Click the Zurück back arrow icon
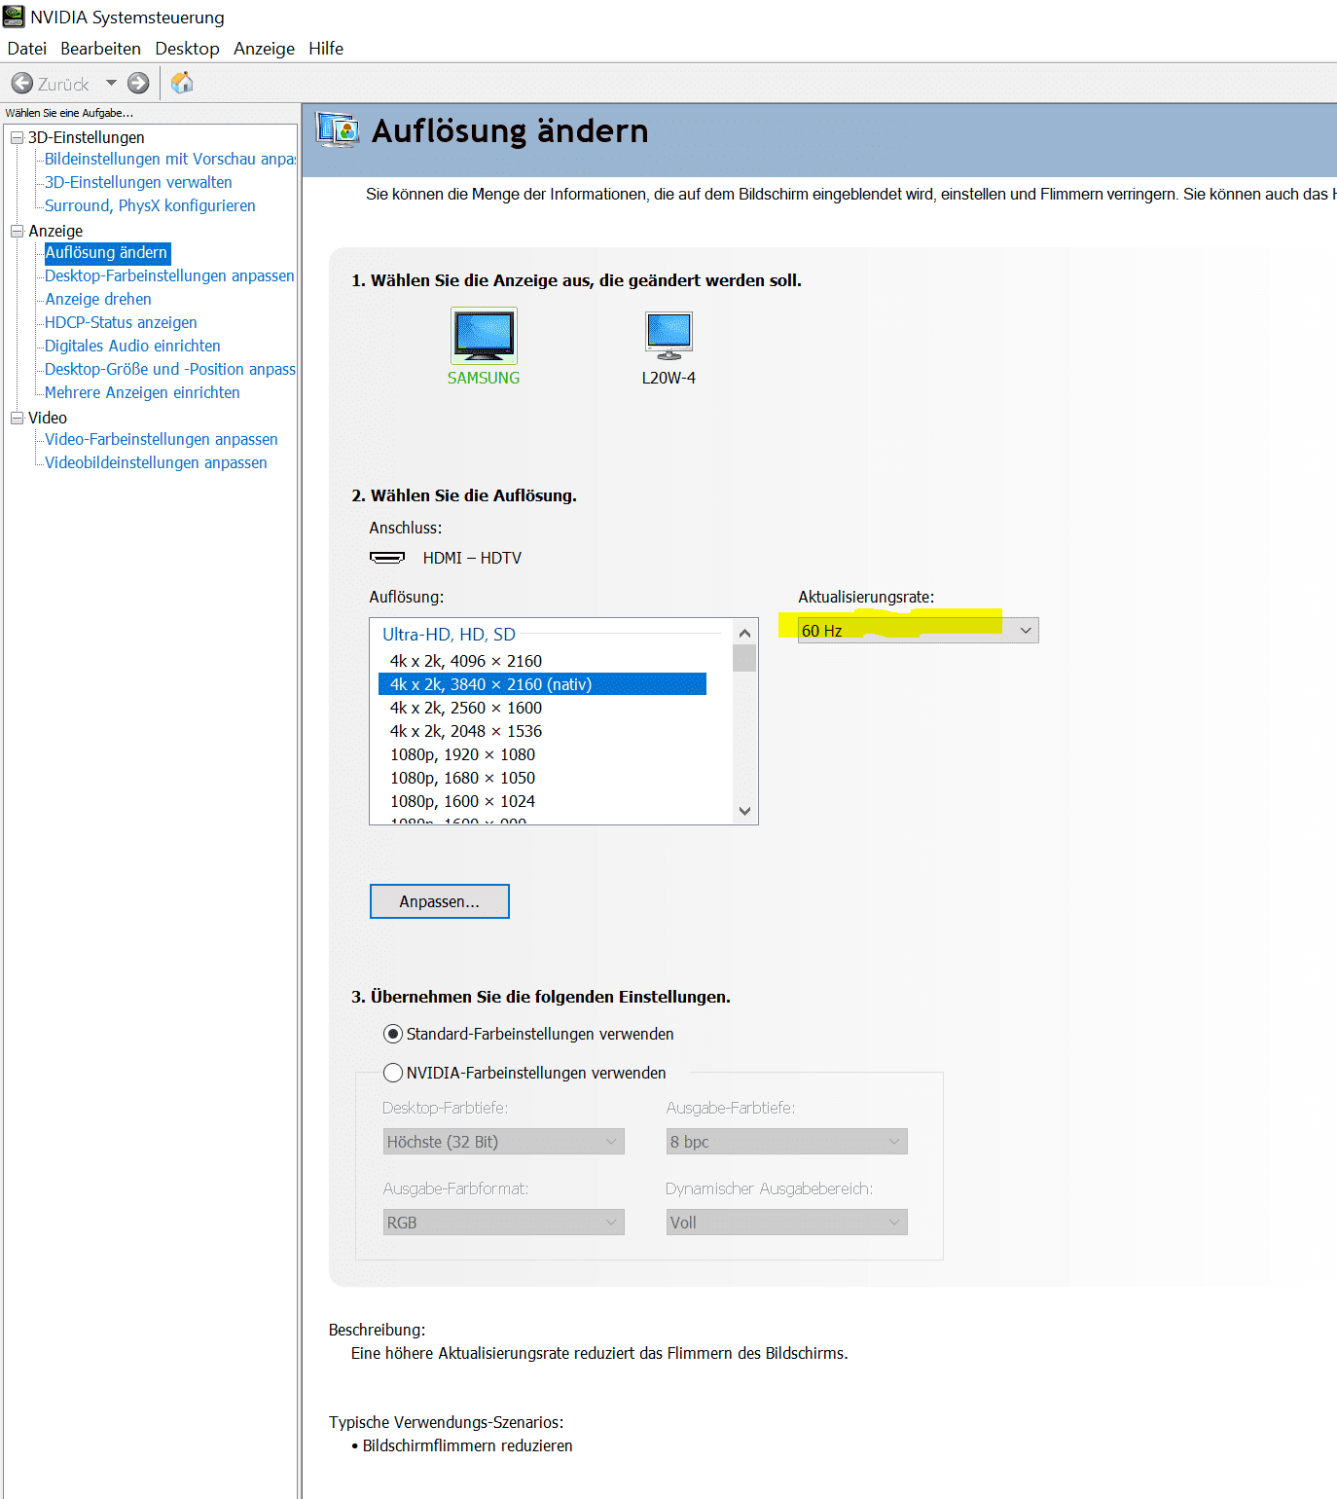 [22, 84]
